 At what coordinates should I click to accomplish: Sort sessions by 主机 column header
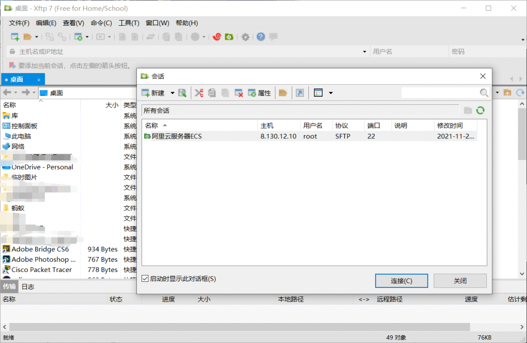coord(279,125)
